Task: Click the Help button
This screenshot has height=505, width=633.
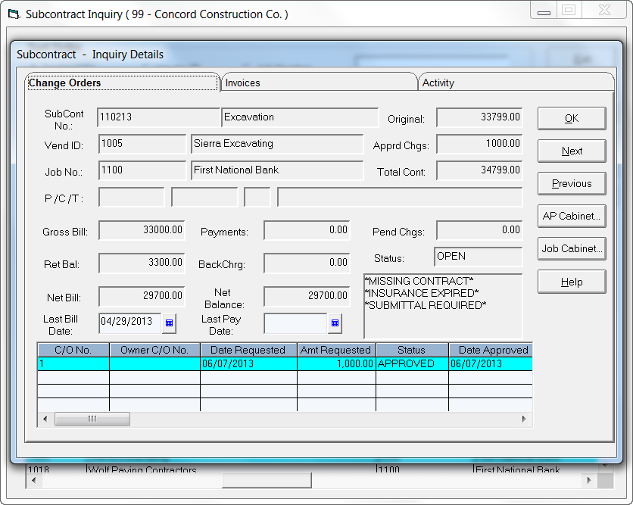Action: pos(572,282)
